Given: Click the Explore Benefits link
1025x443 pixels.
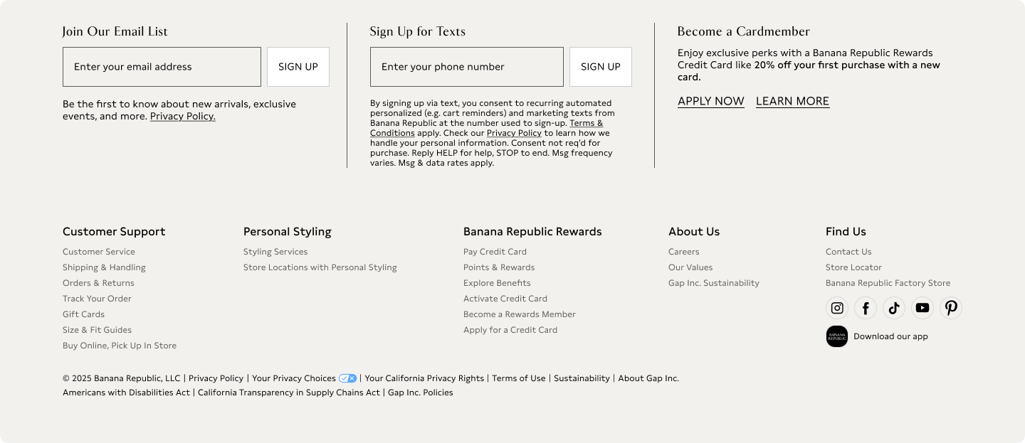Looking at the screenshot, I should coord(497,283).
